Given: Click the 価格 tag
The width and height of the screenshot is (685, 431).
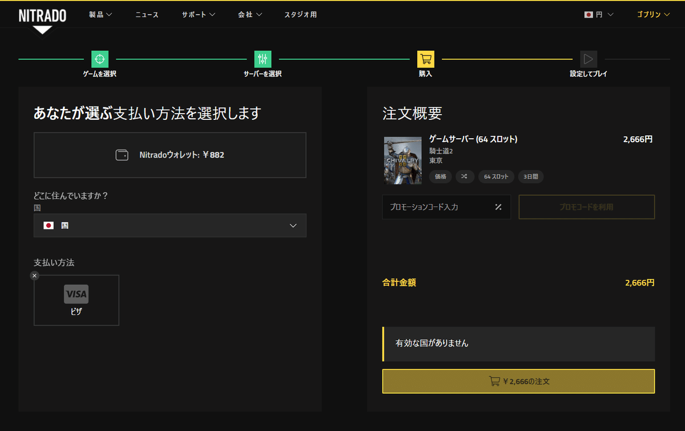Looking at the screenshot, I should (441, 176).
